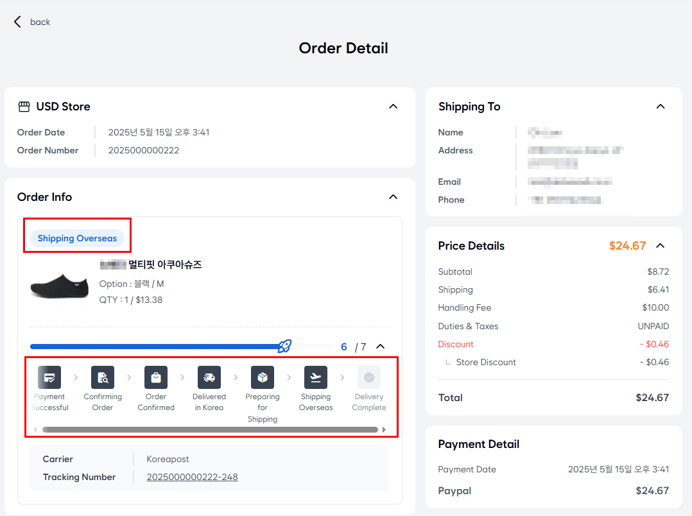
Task: Click the QTY : 1 / $13.38 text
Action: [131, 300]
